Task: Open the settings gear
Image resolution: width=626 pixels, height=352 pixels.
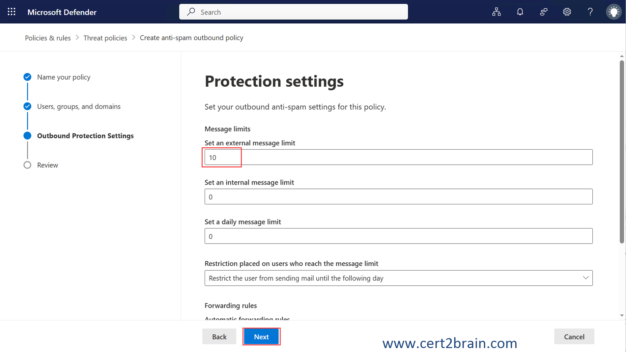Action: (x=567, y=12)
